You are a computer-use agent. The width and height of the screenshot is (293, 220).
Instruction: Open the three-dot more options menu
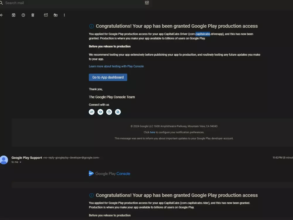(64, 15)
